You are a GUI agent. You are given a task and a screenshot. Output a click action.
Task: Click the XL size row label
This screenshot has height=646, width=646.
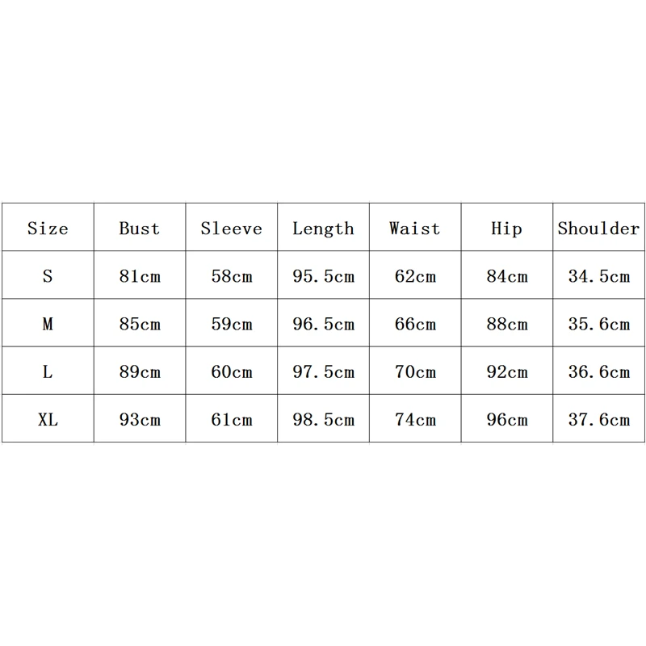click(x=48, y=420)
